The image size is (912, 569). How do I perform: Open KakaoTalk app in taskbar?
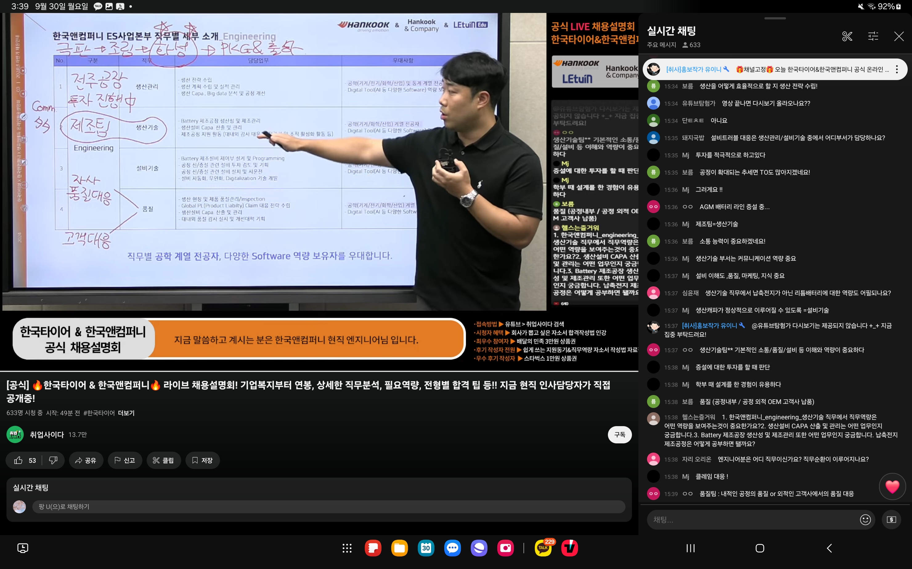click(x=543, y=548)
